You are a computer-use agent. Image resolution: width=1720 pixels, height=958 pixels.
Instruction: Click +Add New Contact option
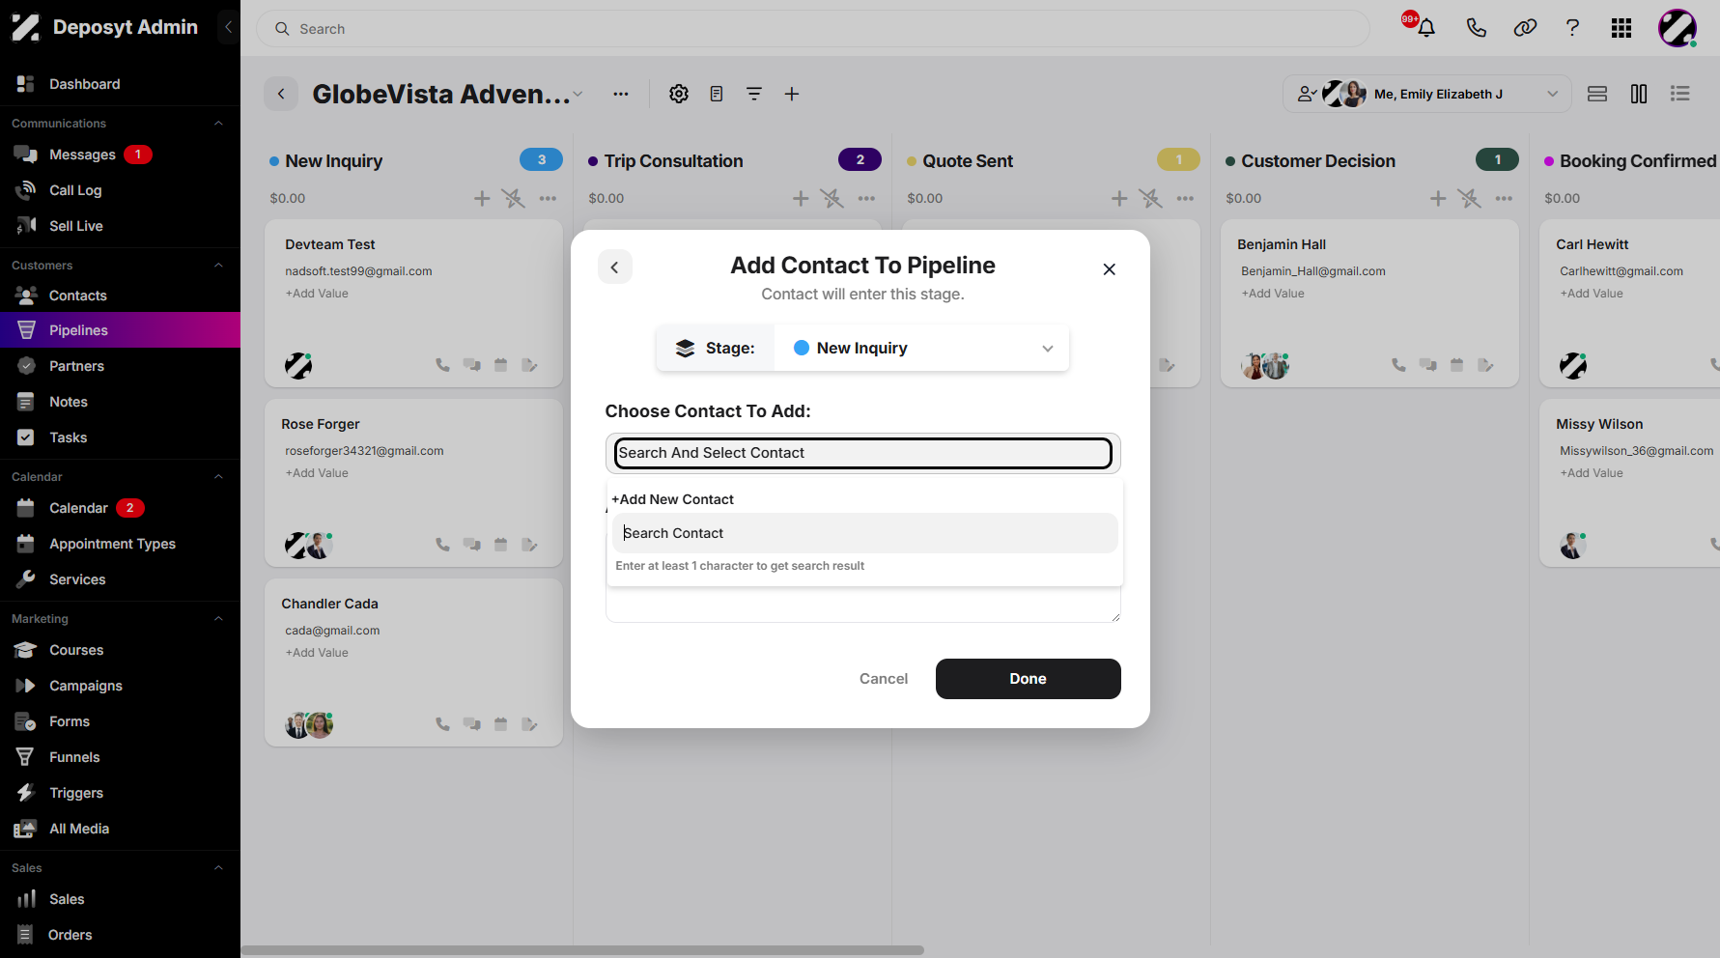(x=673, y=499)
